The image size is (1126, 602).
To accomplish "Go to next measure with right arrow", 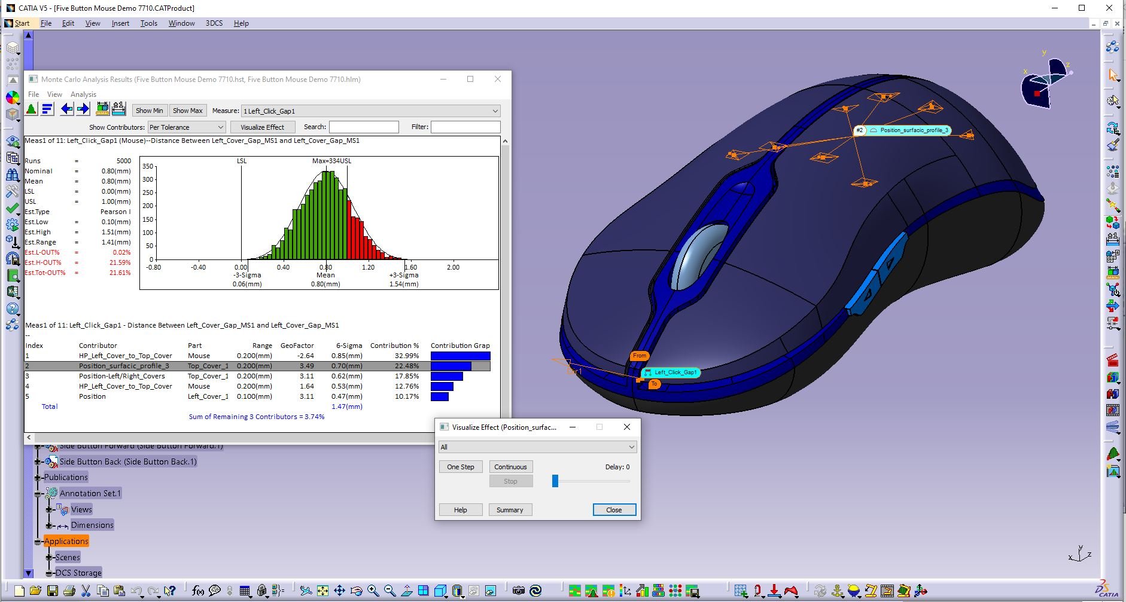I will (83, 109).
